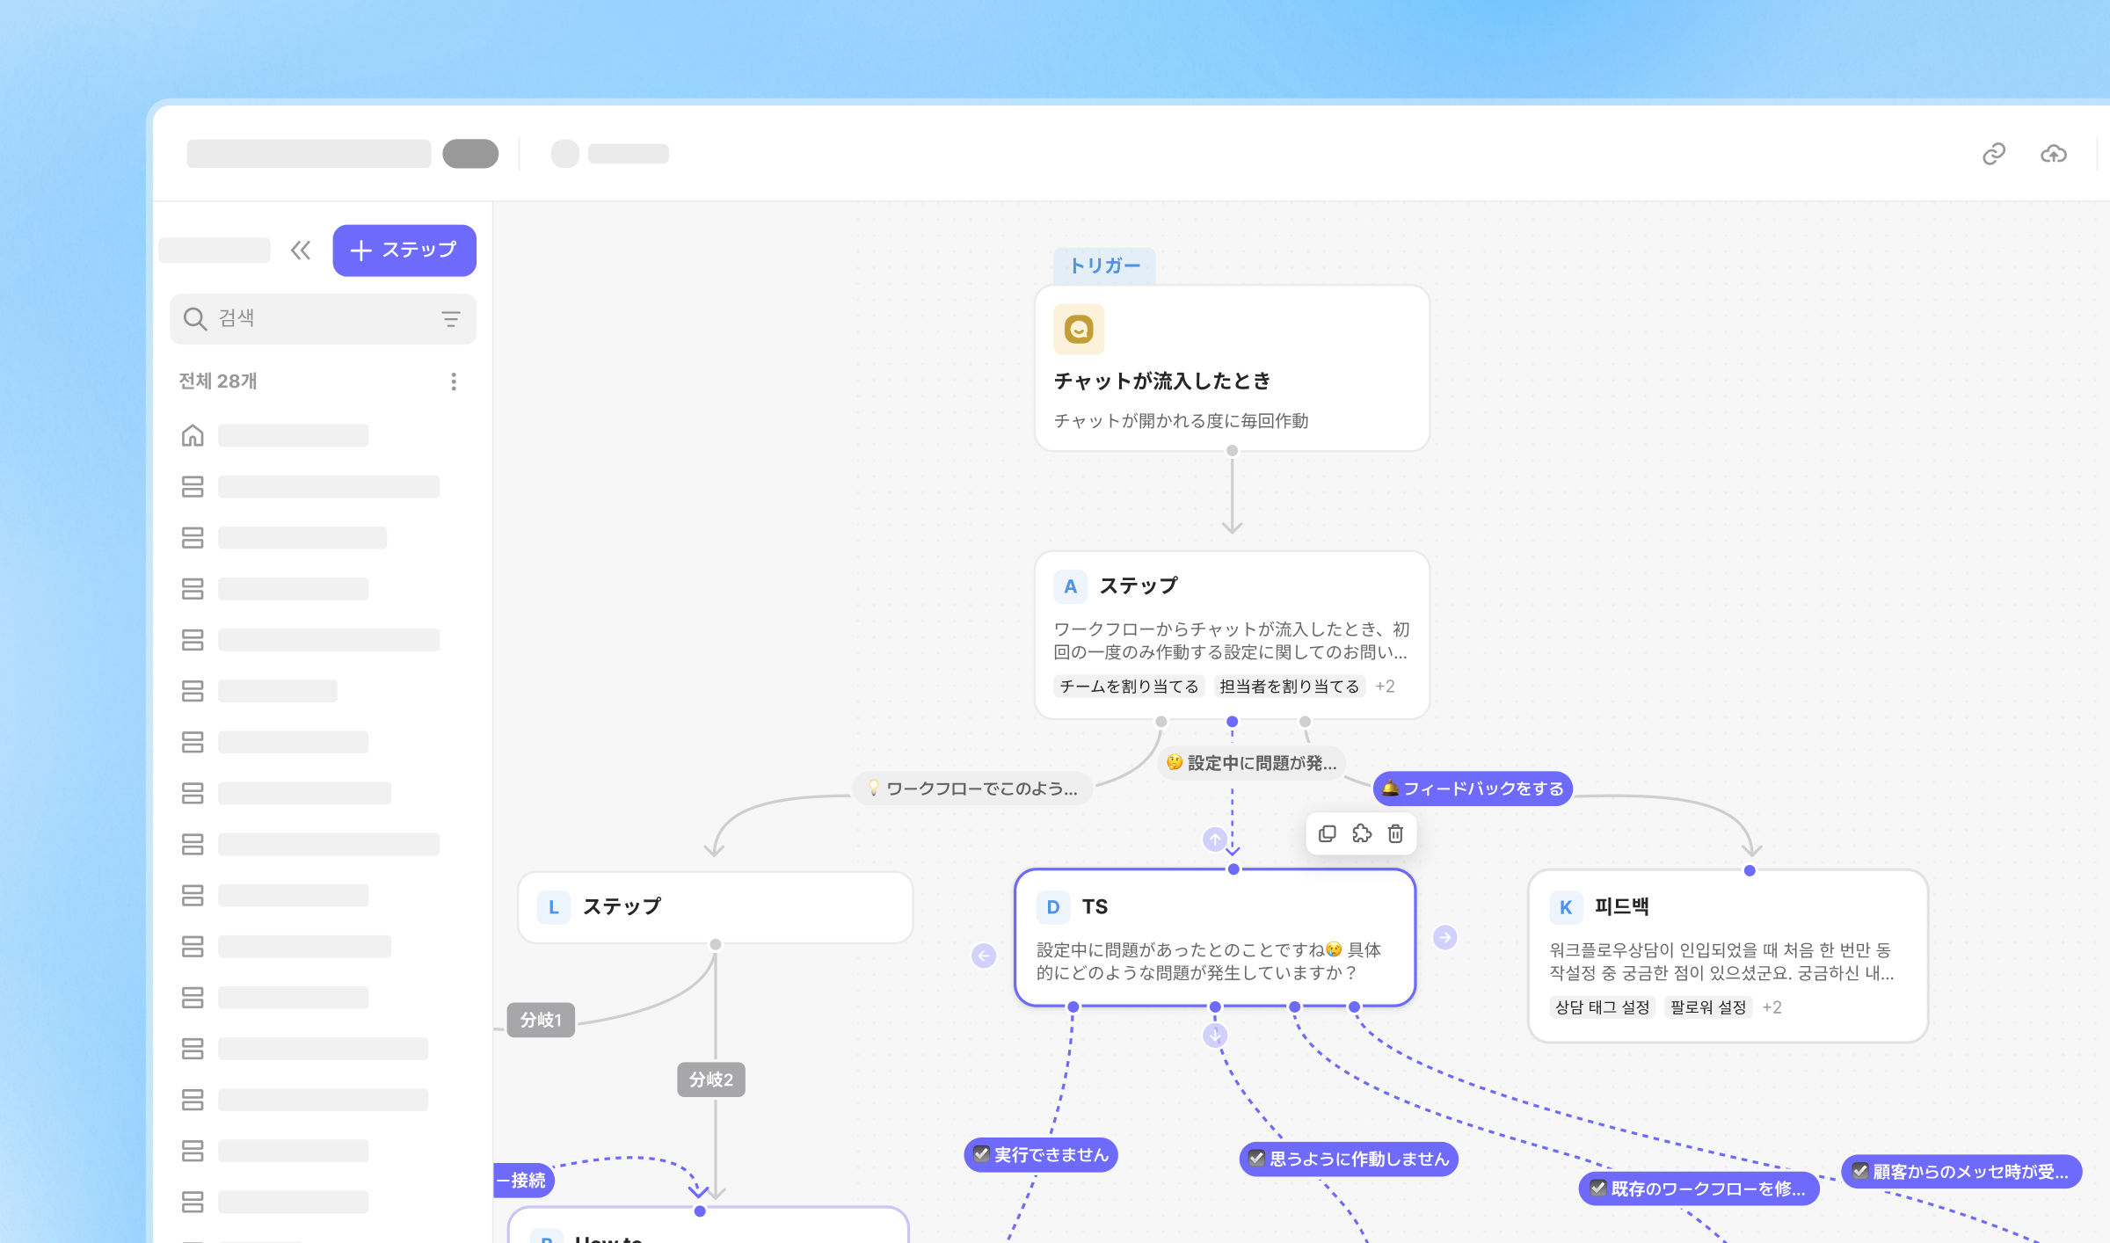Click the '+ ステップ' add step button
Viewport: 2110px width, 1243px height.
coord(404,251)
